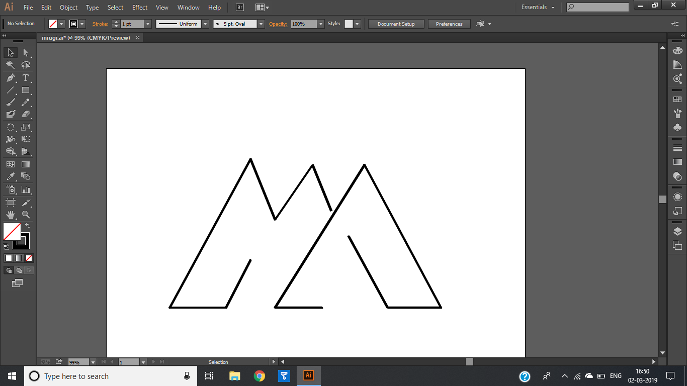Open the Color panel icon

coord(677,51)
